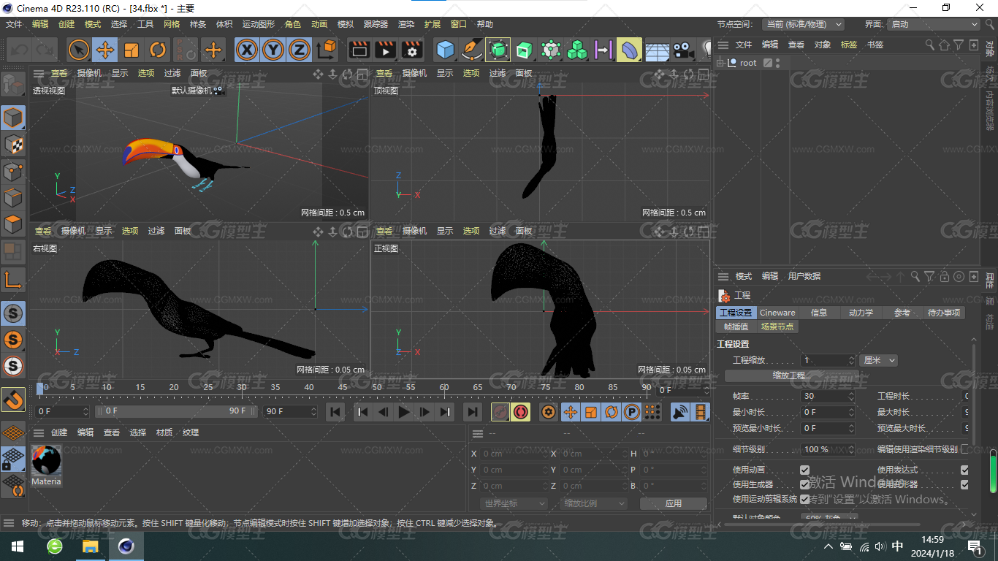
Task: Open the Extrude generator icon
Action: (525, 50)
